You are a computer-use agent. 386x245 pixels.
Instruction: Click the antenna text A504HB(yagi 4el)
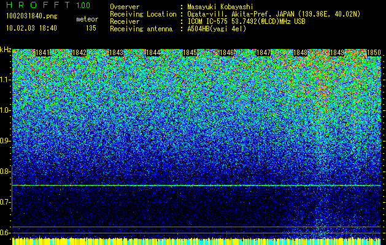pos(217,29)
